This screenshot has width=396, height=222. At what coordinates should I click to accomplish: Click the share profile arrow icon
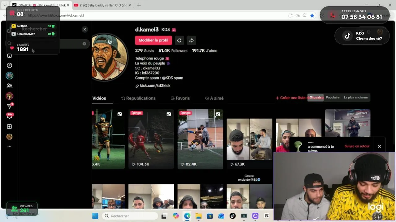192,40
